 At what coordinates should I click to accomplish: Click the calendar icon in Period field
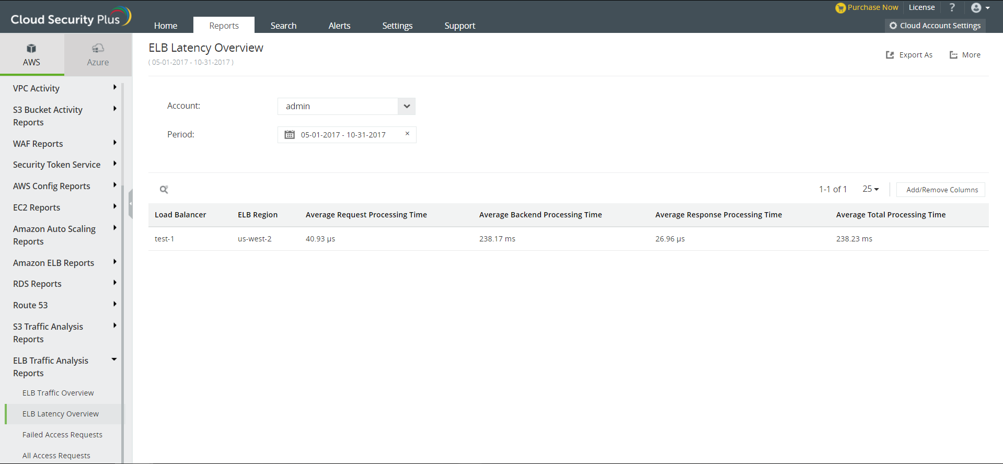[x=290, y=135]
